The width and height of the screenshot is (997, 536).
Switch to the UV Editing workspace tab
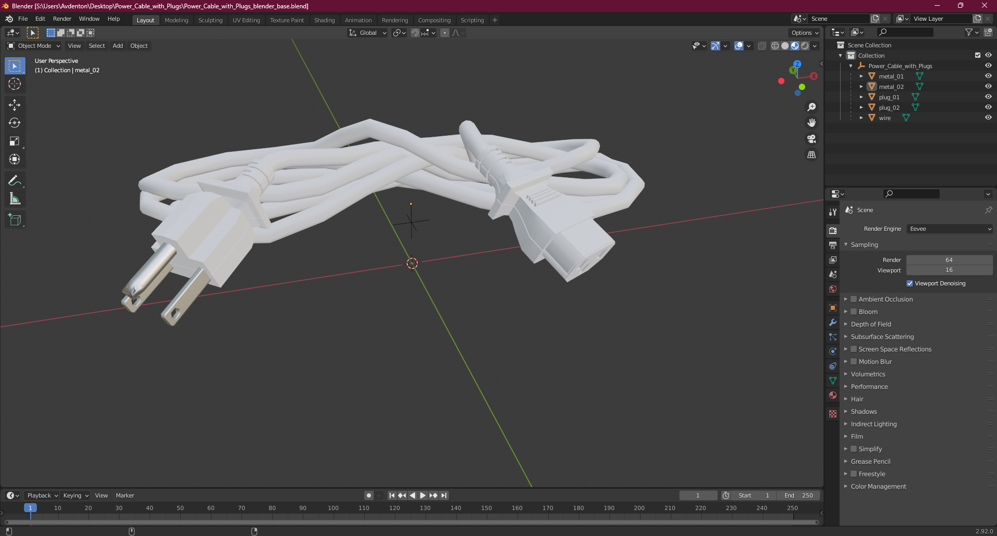click(246, 20)
